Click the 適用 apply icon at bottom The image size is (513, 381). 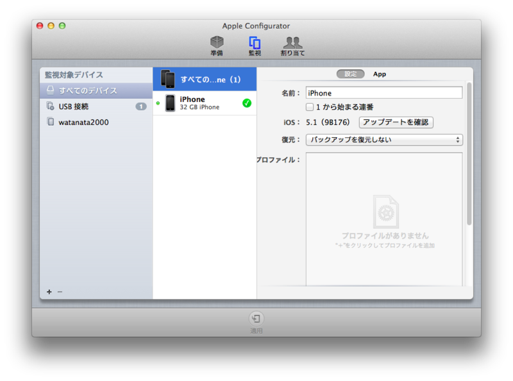pos(256,319)
